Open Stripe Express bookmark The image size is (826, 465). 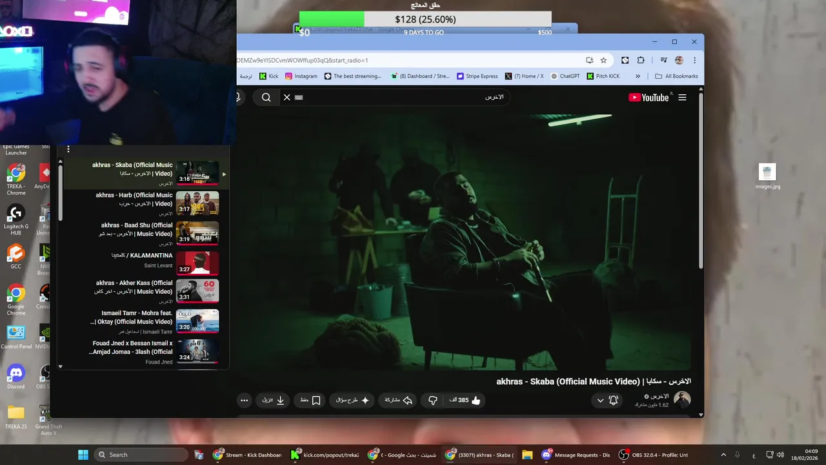[x=478, y=76]
